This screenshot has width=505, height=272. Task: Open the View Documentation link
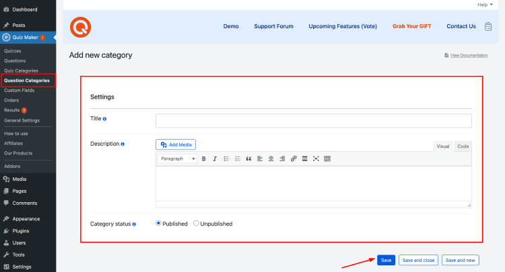click(x=469, y=56)
